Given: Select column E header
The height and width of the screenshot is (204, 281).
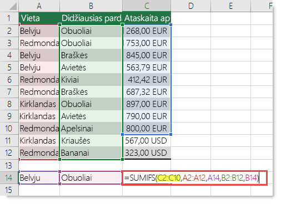Looking at the screenshot, I should click(x=230, y=6).
